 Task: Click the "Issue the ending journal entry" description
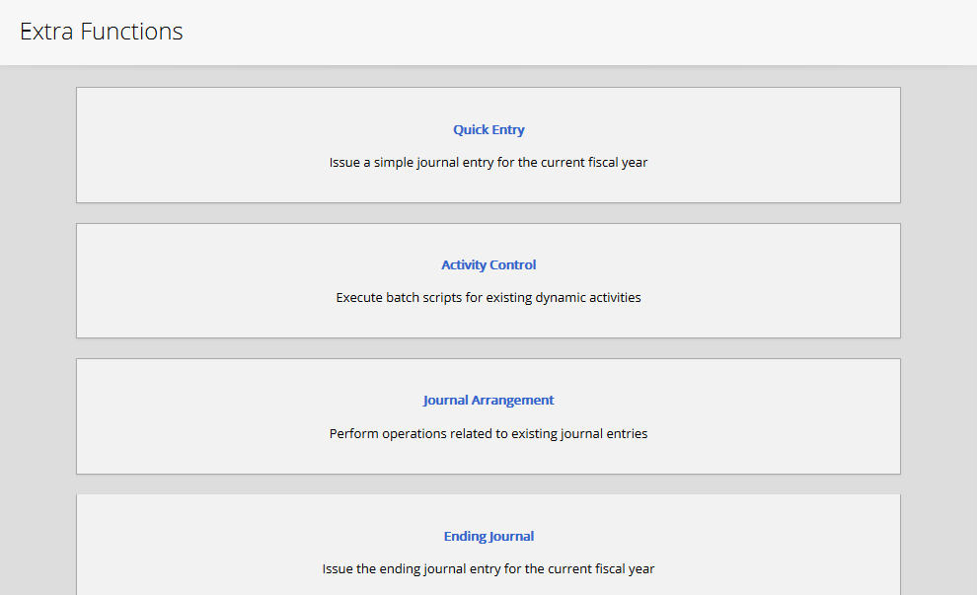click(488, 568)
